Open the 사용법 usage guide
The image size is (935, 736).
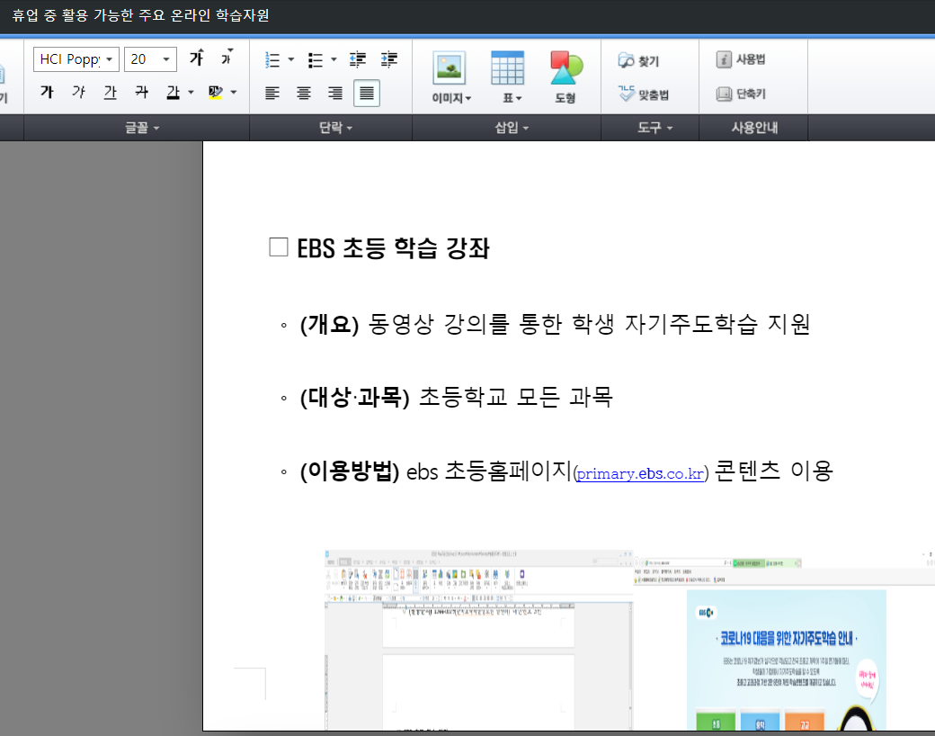pyautogui.click(x=741, y=59)
